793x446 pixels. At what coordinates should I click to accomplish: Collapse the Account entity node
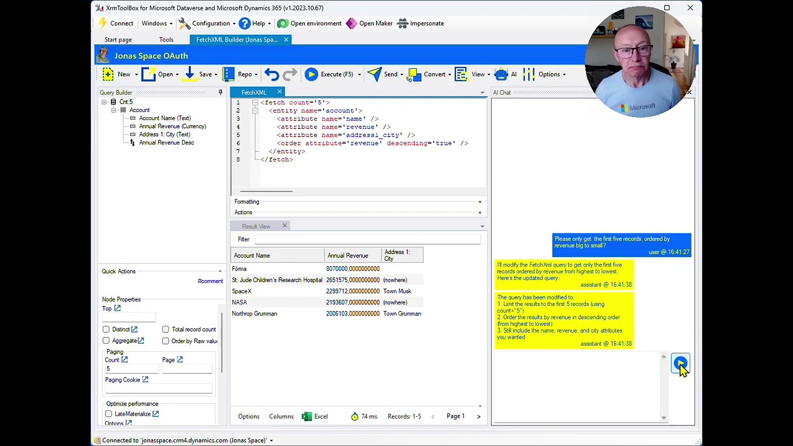point(114,110)
